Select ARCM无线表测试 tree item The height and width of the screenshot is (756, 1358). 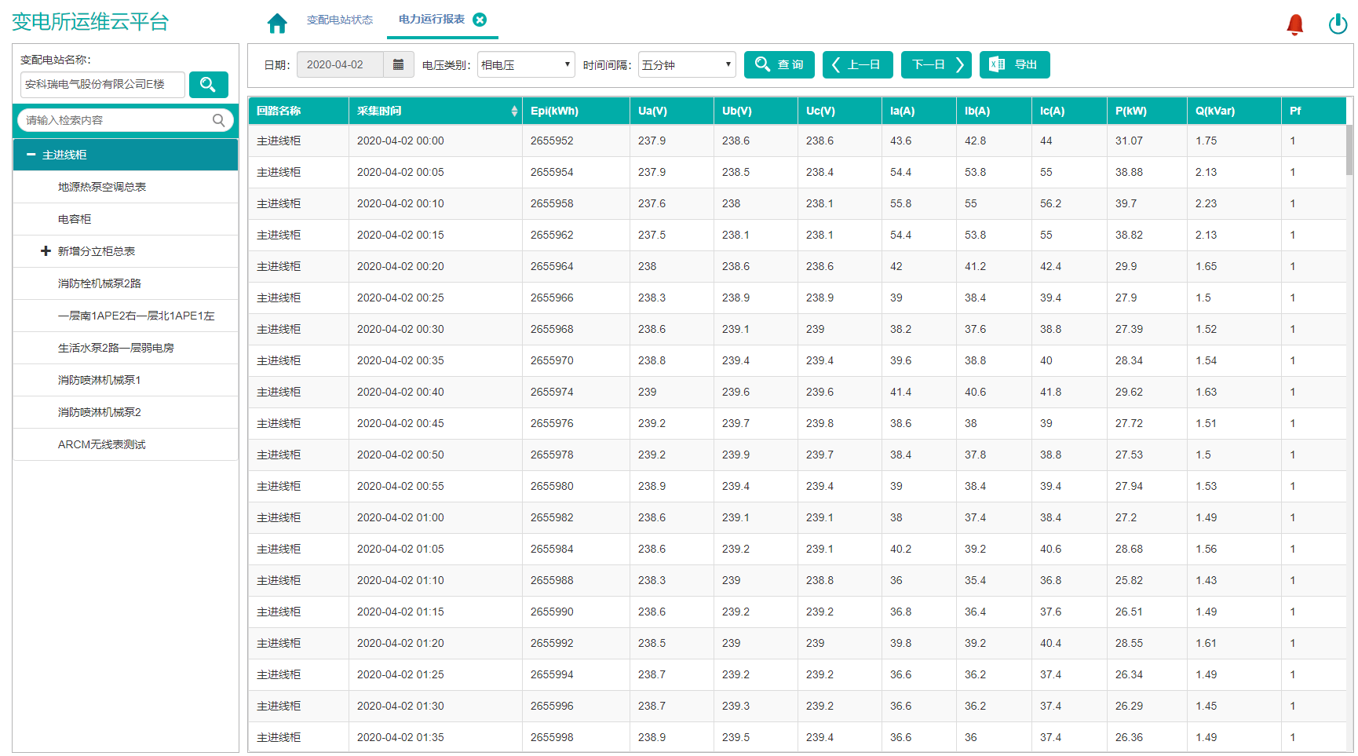tap(102, 444)
